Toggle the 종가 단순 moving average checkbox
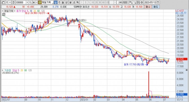Image resolution: width=189 pixels, height=102 pixels. coord(15,11)
